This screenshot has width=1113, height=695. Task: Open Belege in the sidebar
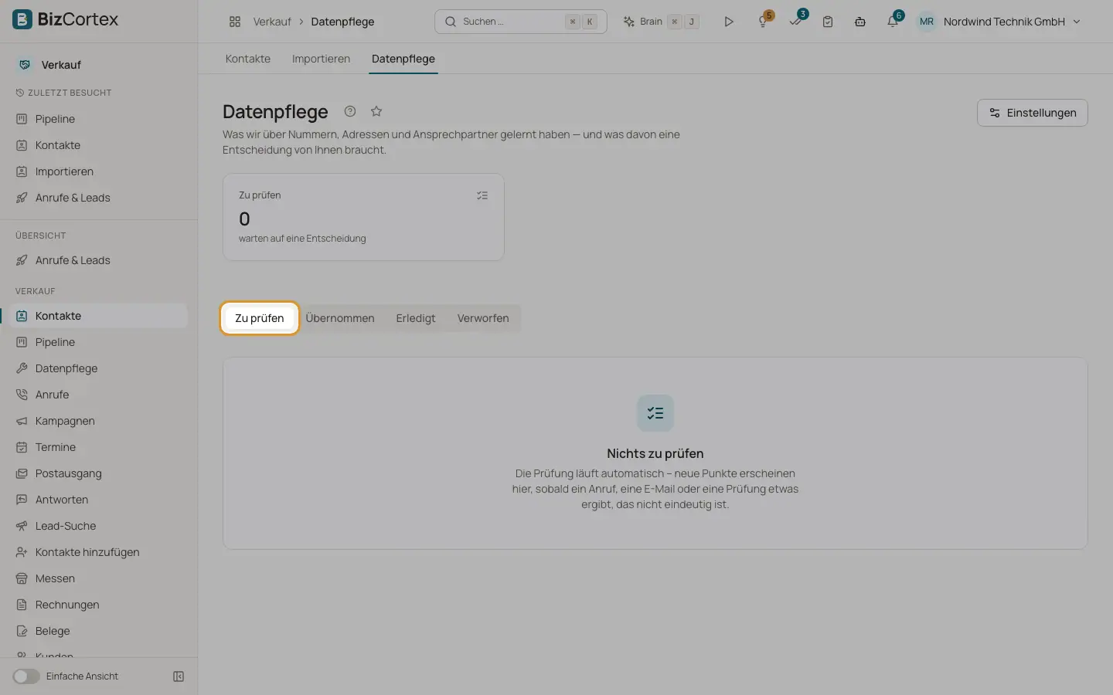tap(99, 631)
